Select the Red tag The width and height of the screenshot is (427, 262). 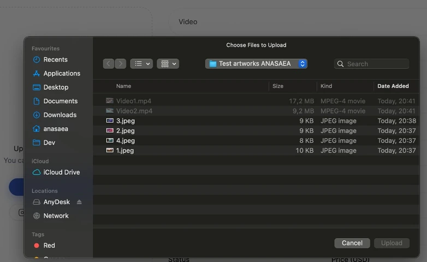coord(49,246)
